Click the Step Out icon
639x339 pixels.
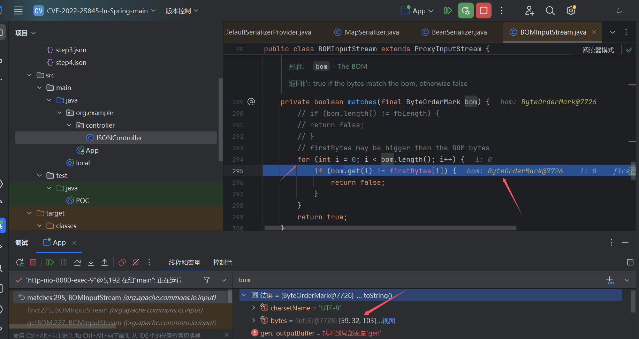[x=105, y=262]
